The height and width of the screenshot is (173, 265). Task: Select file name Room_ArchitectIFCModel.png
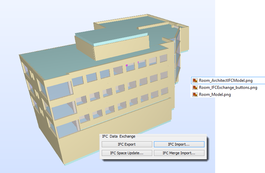point(226,80)
